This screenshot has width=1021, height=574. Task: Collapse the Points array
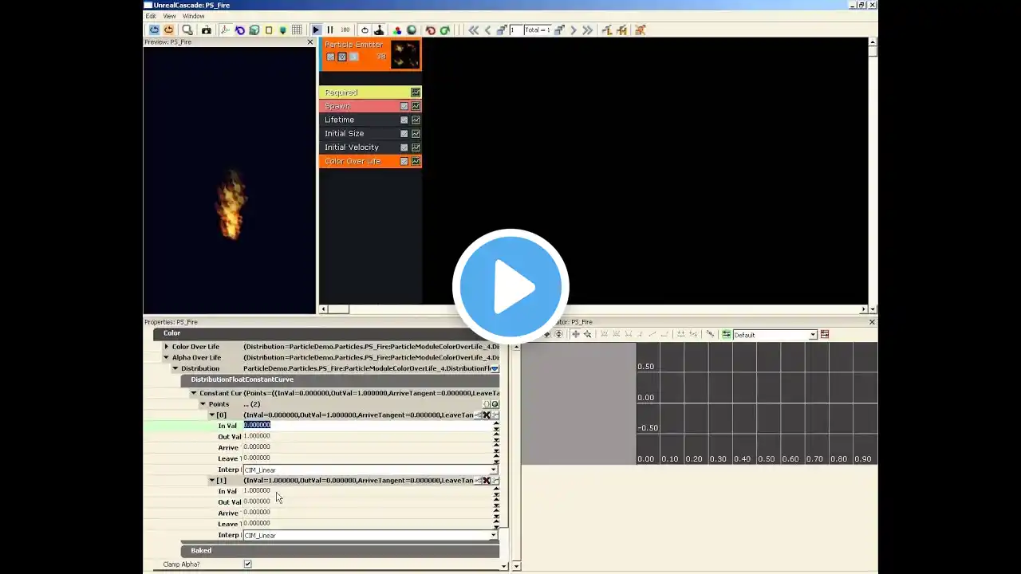pyautogui.click(x=203, y=404)
